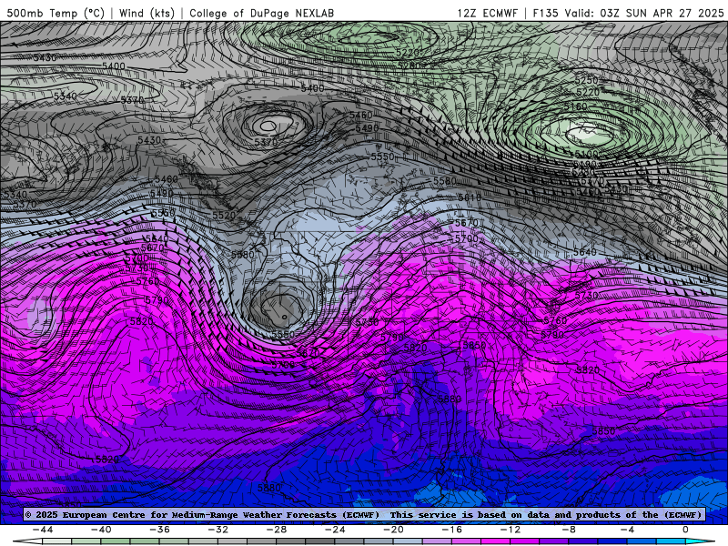Screen dimensions: 728x546
Task: Click the -4 value on the temperature scale
Action: 627,530
